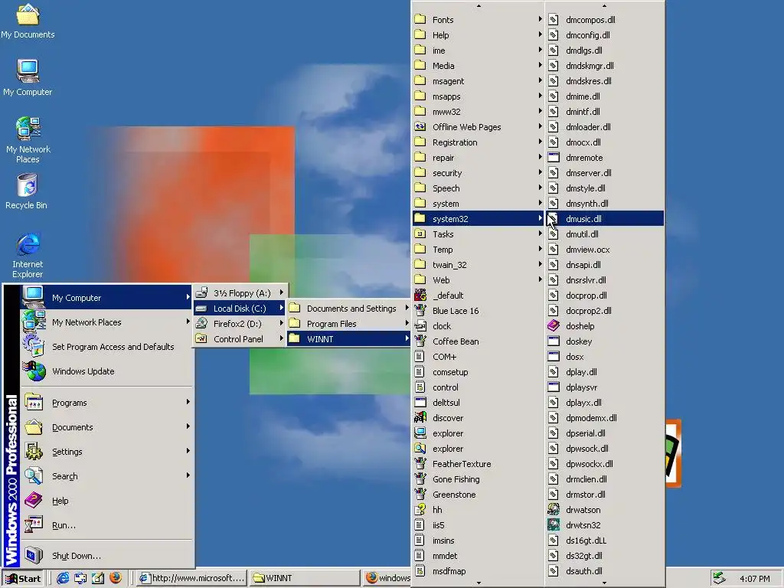Viewport: 784px width, 588px height.
Task: Expand Control Panel submenu
Action: tap(240, 339)
